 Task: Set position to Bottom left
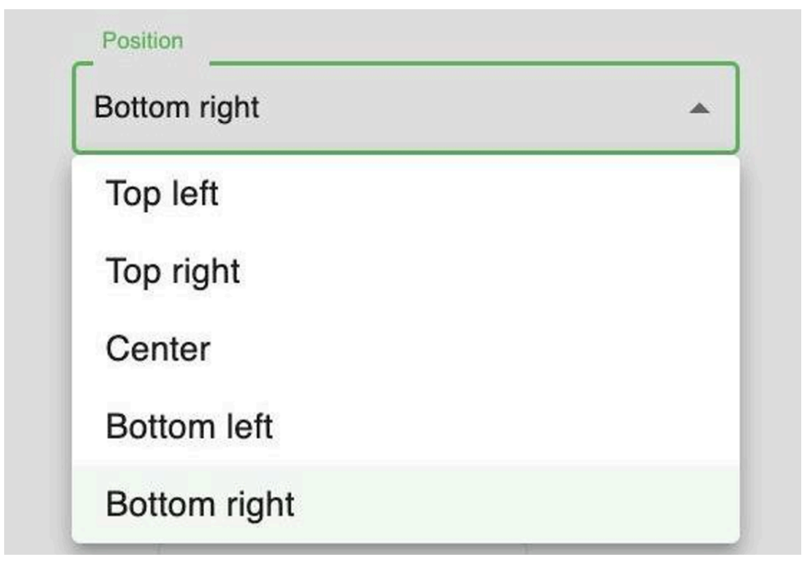coord(189,427)
